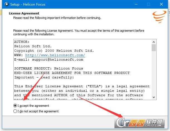
Task: Click the license text scrollbar thumb
Action: click(x=154, y=48)
